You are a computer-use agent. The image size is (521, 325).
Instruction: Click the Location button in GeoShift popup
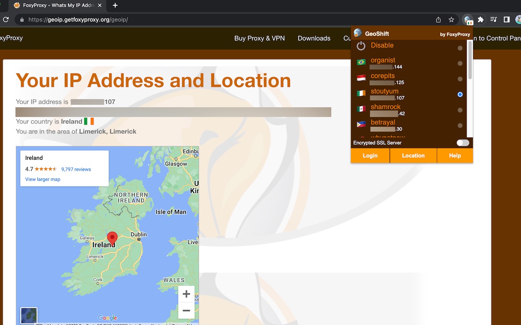click(413, 156)
